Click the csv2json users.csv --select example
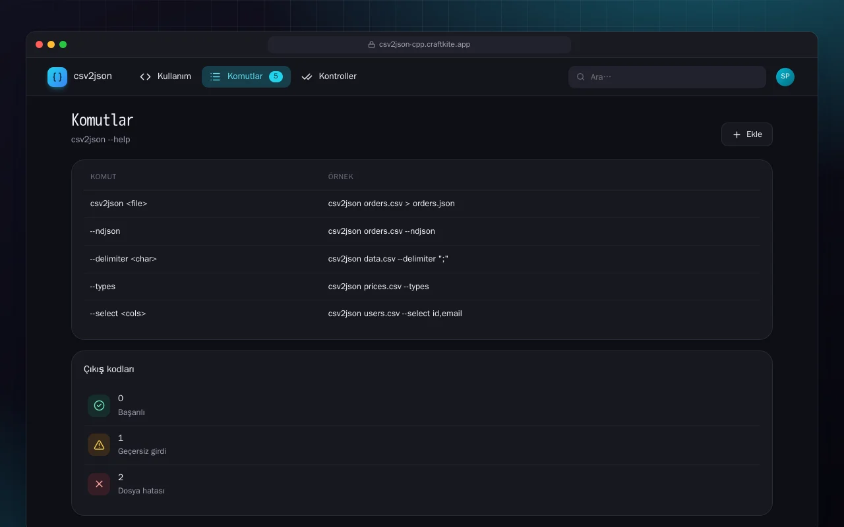844x527 pixels. pos(395,314)
